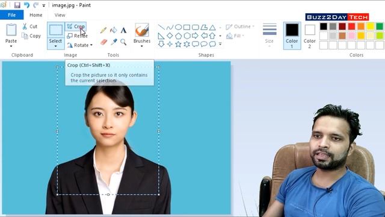
Task: Select the Down arrow shape
Action: (161, 44)
